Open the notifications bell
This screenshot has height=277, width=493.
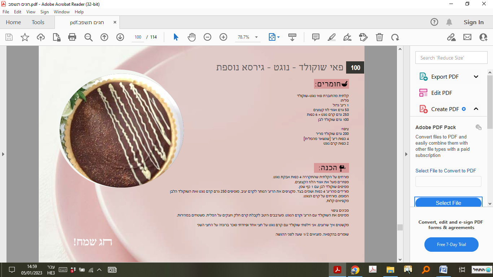coord(449,22)
